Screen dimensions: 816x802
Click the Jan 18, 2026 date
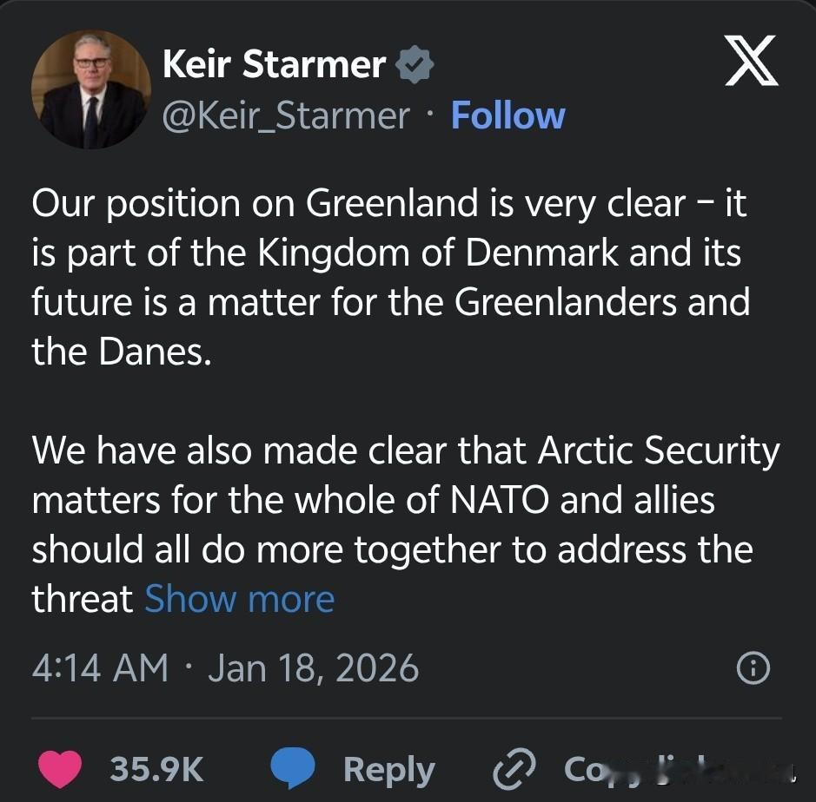(x=313, y=668)
